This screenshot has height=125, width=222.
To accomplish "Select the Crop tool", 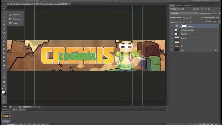I will pos(4,25).
